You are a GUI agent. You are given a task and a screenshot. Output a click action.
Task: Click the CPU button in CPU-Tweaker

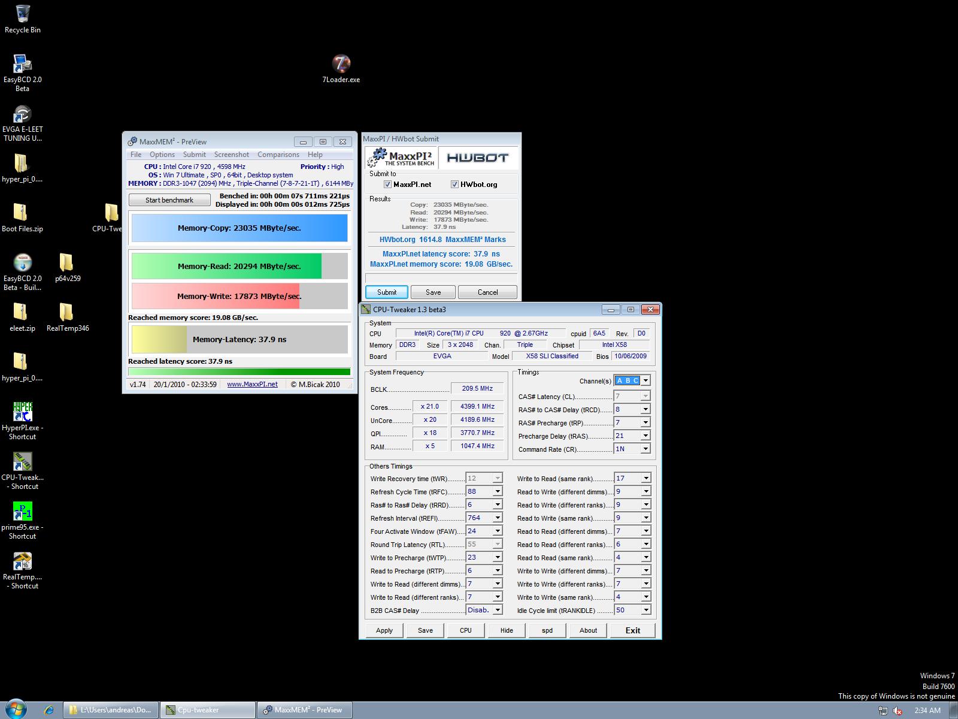coord(466,630)
